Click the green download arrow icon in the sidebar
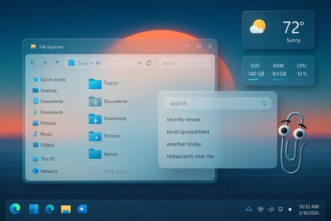Screen dimensions: 331x221 click(35, 112)
